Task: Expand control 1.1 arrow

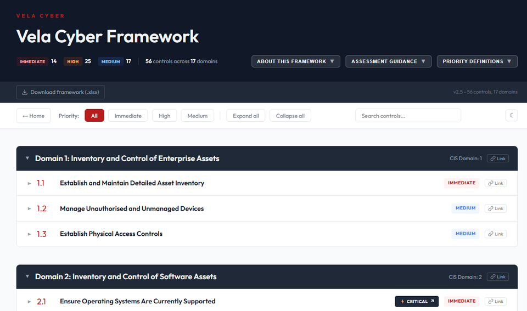Action: point(29,183)
